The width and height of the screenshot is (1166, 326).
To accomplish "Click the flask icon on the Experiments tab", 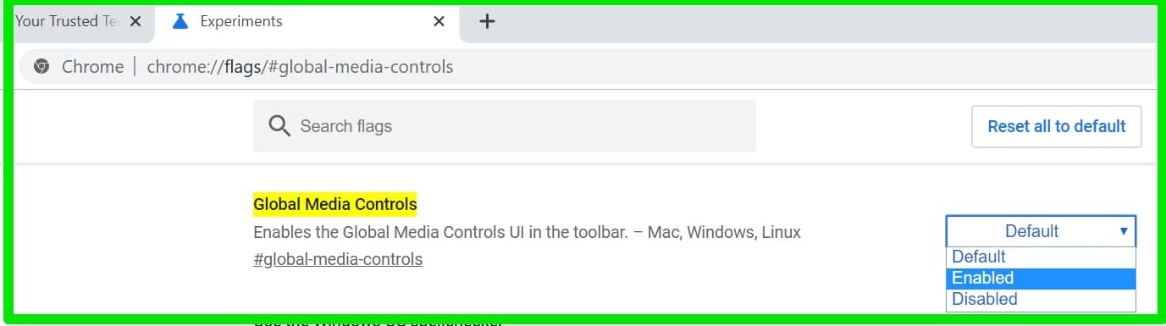I will (180, 21).
